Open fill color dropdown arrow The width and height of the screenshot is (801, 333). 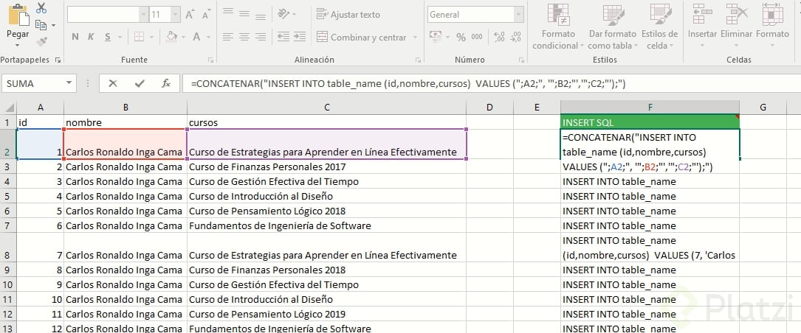coord(184,38)
